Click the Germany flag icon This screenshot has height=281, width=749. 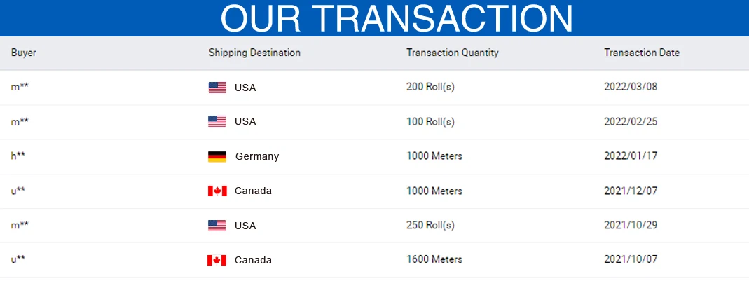(x=217, y=157)
